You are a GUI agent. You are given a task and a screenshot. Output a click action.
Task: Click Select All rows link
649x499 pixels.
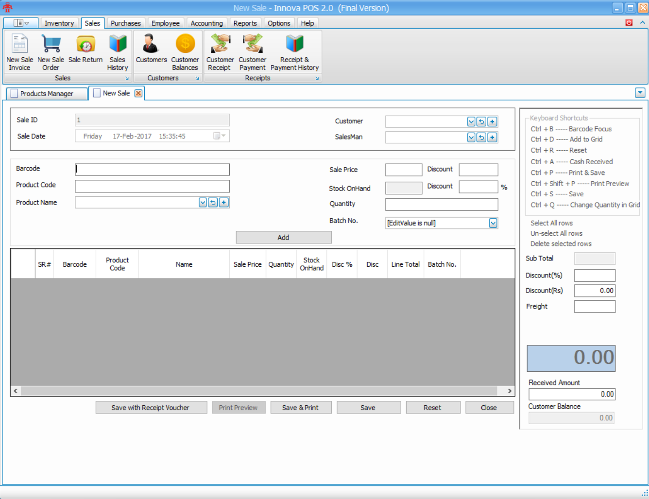551,223
